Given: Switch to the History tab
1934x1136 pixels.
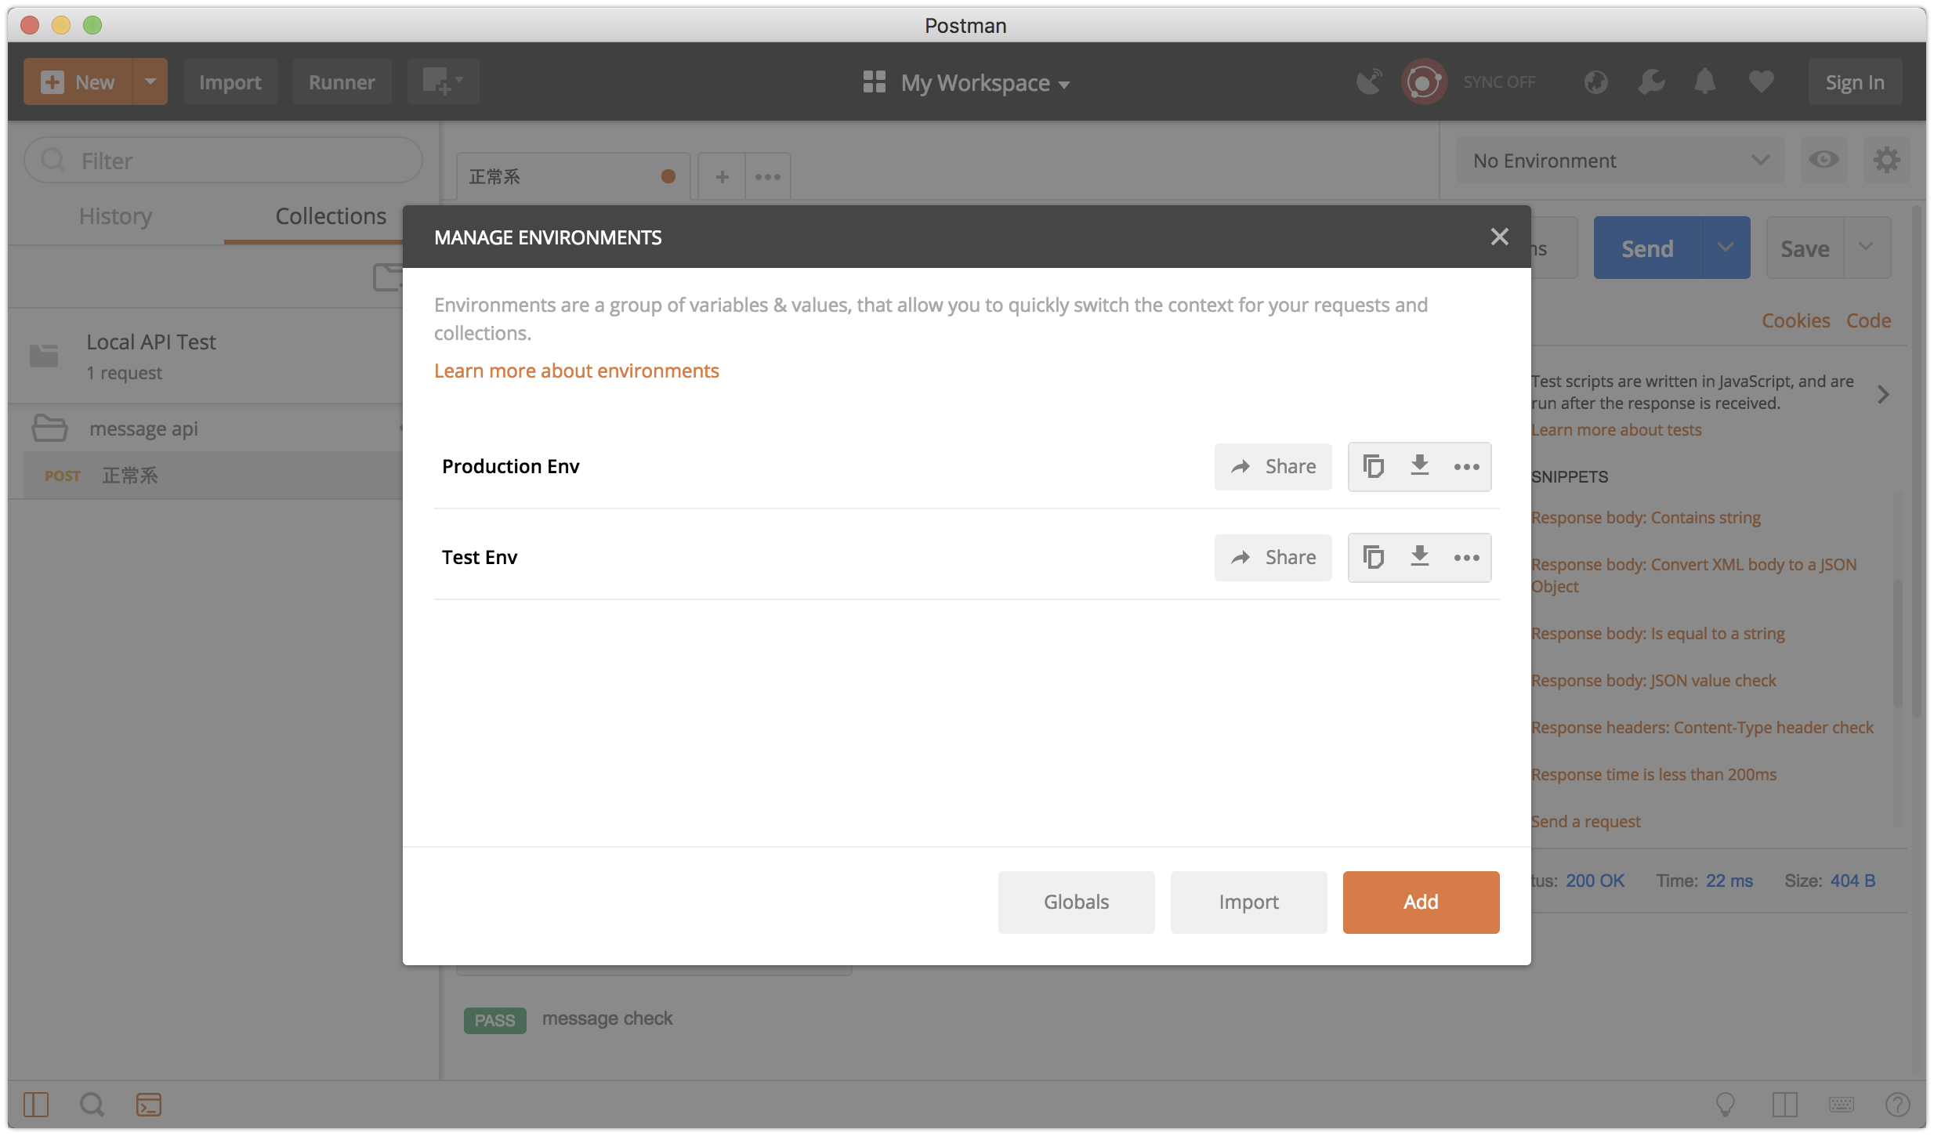Looking at the screenshot, I should 115,215.
